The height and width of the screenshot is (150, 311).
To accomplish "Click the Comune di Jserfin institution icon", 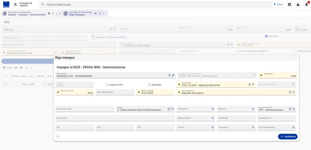I will tap(16, 4).
